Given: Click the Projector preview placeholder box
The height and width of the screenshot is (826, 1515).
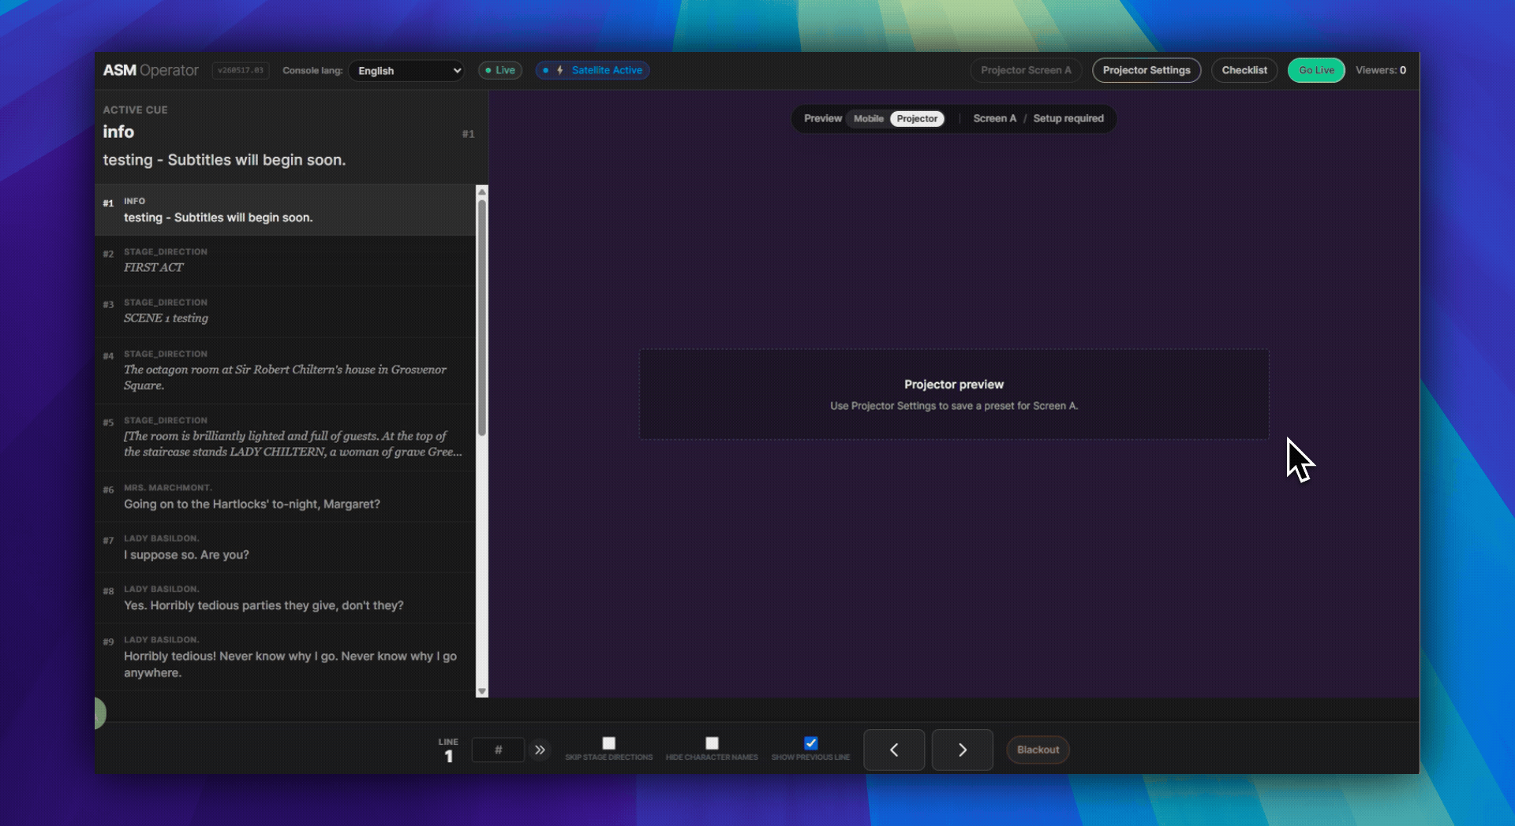Looking at the screenshot, I should [x=954, y=394].
